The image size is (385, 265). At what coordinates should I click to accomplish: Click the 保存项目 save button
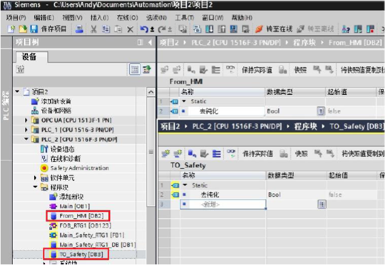[49, 29]
